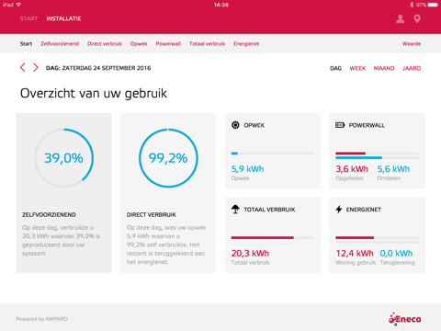Tap the location pin icon
Image resolution: width=441 pixels, height=331 pixels.
417,18
